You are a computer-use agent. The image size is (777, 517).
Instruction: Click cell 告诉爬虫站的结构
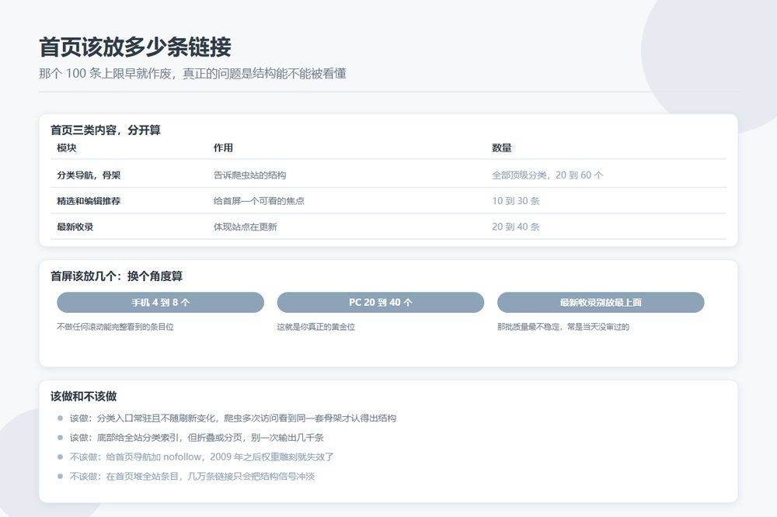tap(249, 175)
